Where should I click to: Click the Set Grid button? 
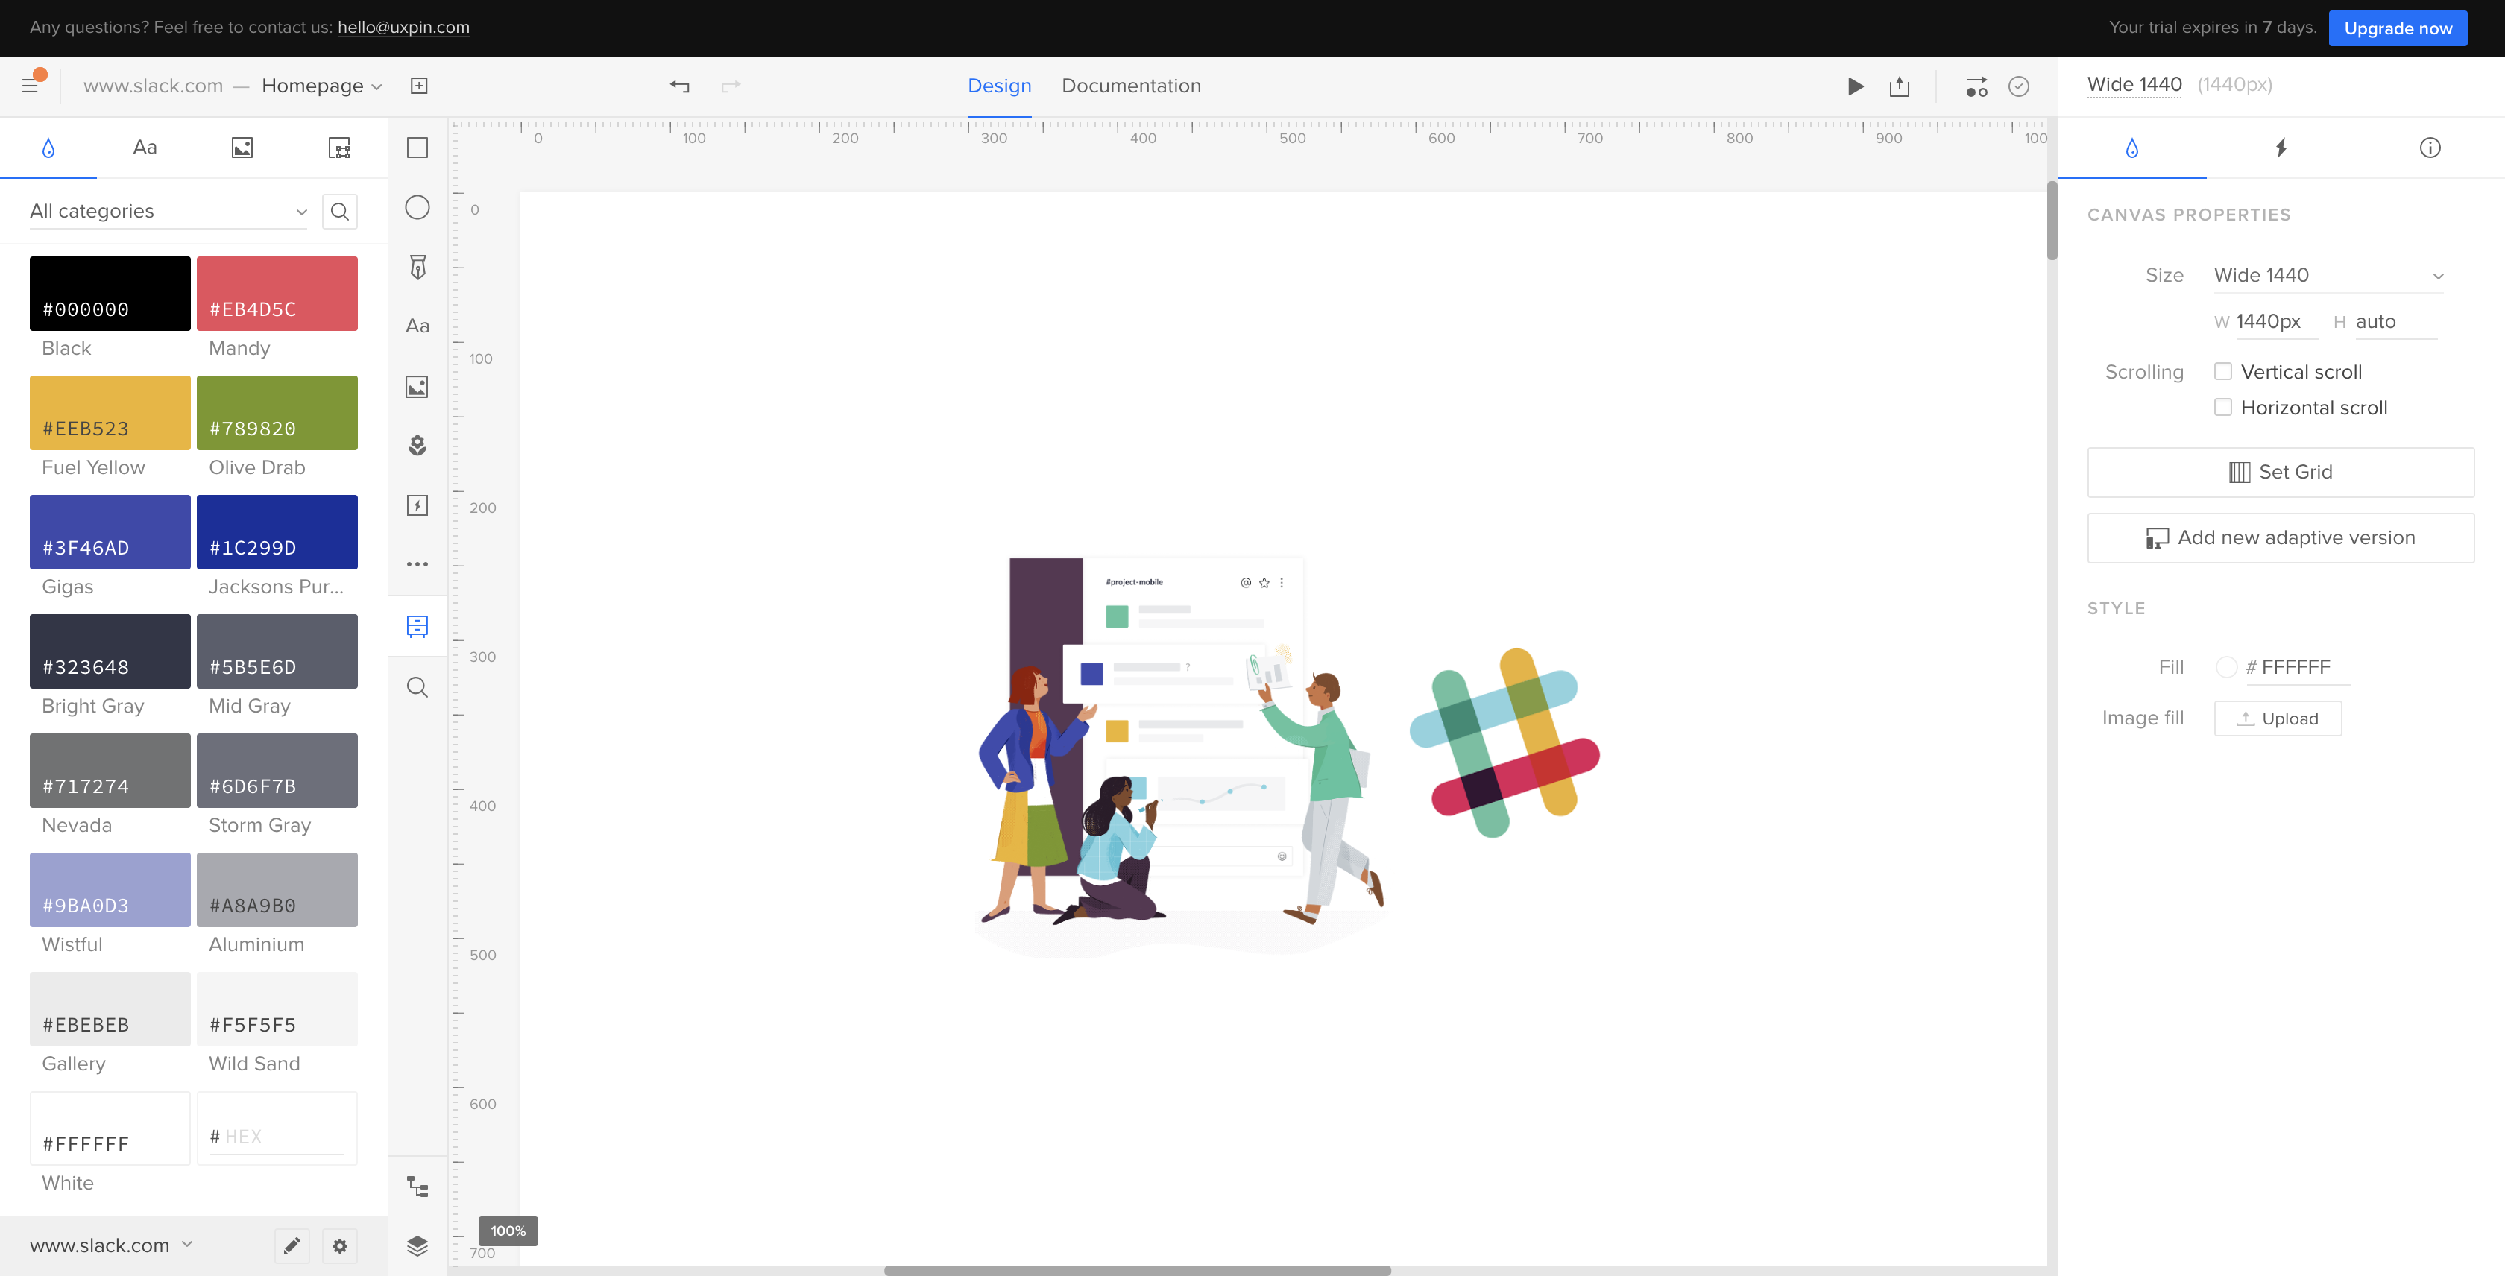pyautogui.click(x=2281, y=473)
